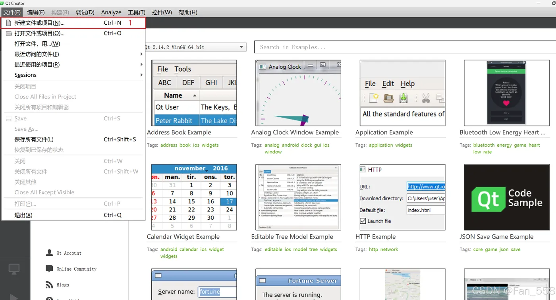Click the 'bluetooth' tag link
The height and width of the screenshot is (300, 556).
pos(484,145)
